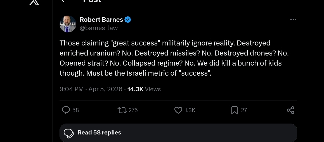This screenshot has width=324, height=142.
Task: Open the @barnes_law handle link
Action: tap(99, 28)
